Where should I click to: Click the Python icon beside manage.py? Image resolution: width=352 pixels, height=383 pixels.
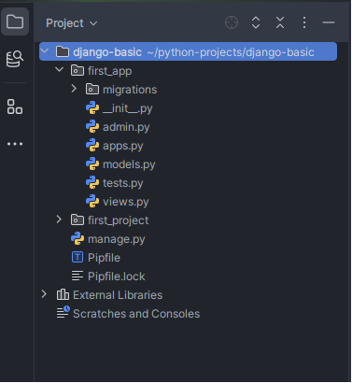click(77, 239)
